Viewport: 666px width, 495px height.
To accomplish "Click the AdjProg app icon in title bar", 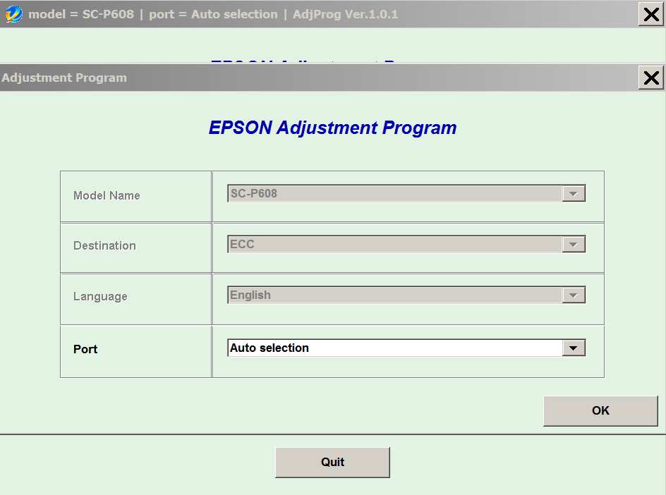I will [13, 14].
